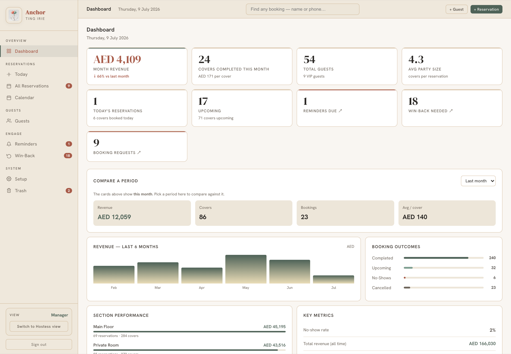
Task: Click the All Reservations badge showing 9
Action: tap(69, 86)
